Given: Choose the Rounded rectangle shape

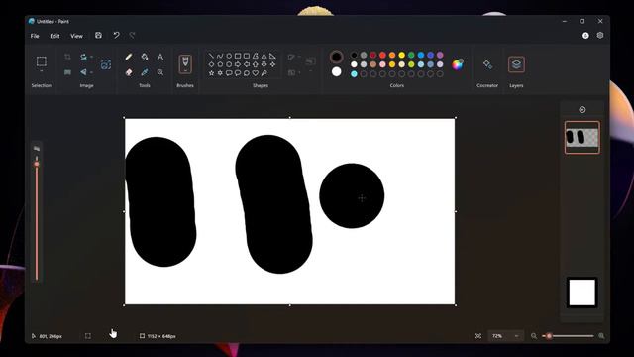Looking at the screenshot, I should pyautogui.click(x=247, y=56).
